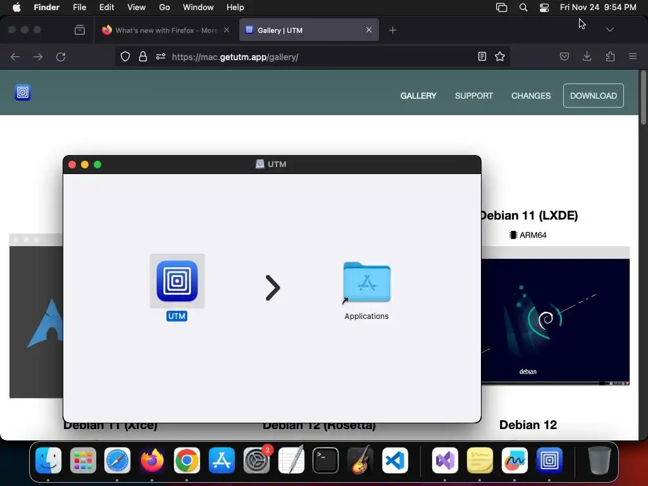
Task: Select the UTM app icon in installer window
Action: 177,281
